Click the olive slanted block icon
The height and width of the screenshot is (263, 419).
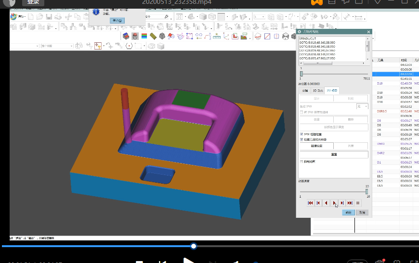pyautogui.click(x=153, y=36)
